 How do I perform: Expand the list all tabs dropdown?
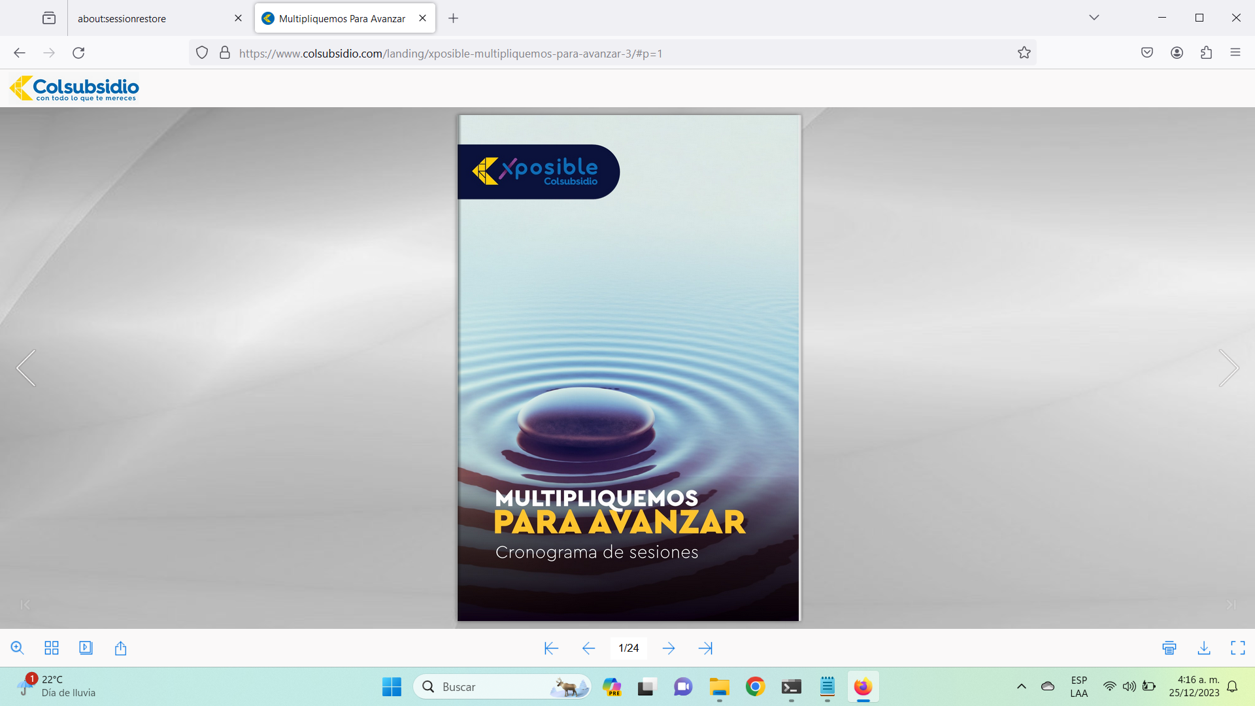coord(1094,18)
